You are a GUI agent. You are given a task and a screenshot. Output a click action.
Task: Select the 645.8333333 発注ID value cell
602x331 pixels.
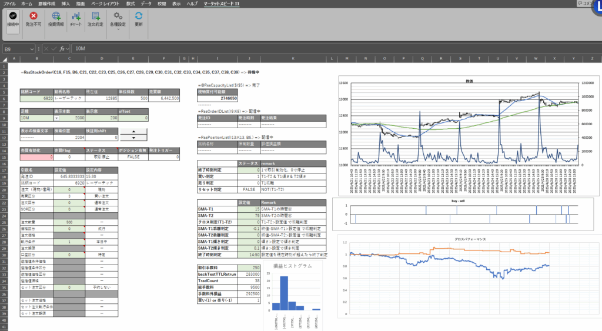tap(69, 176)
